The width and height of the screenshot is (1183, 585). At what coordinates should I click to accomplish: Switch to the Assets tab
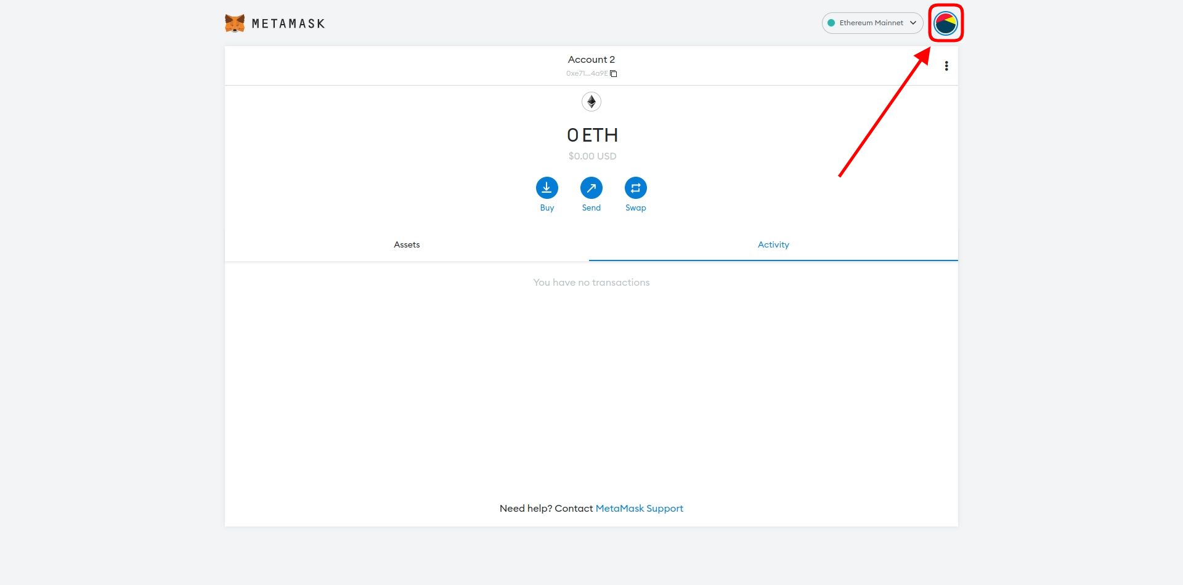407,245
